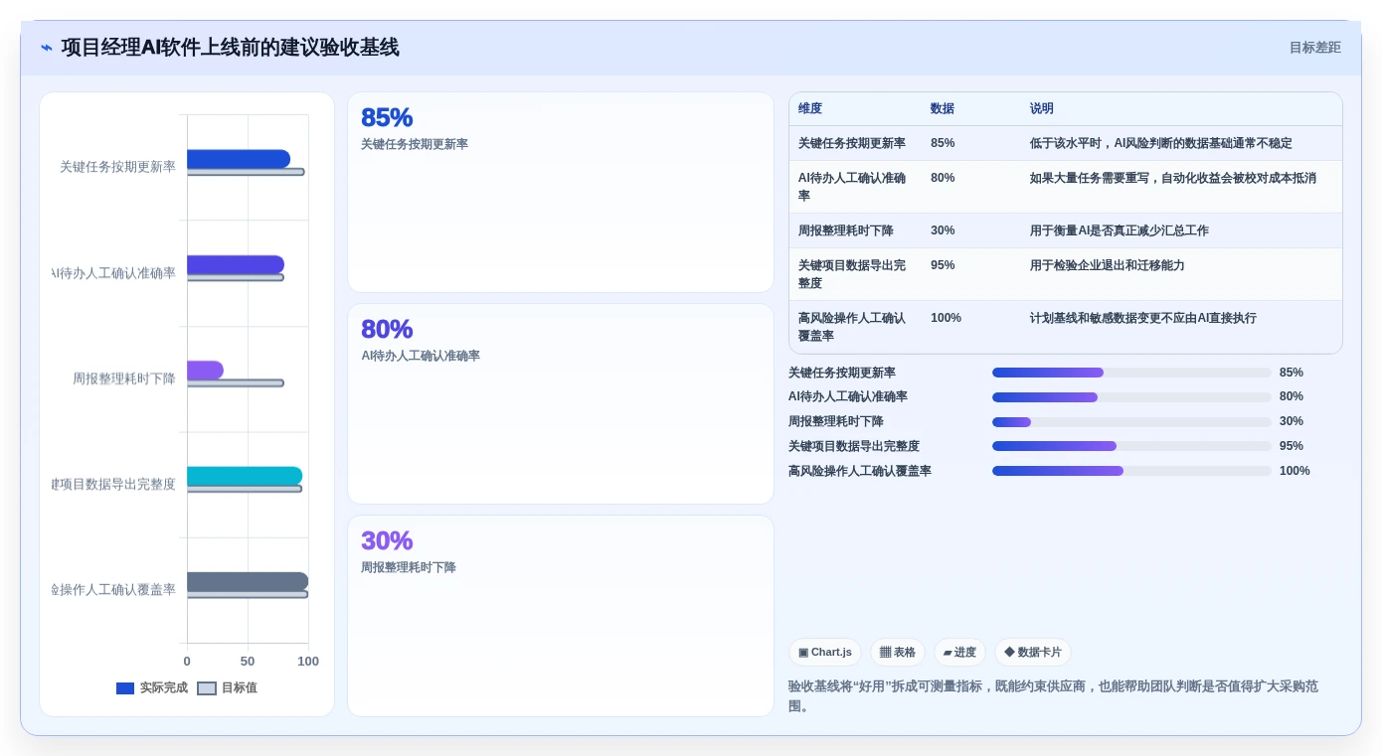
Task: Click the x-axis tick label 50
Action: tap(248, 661)
